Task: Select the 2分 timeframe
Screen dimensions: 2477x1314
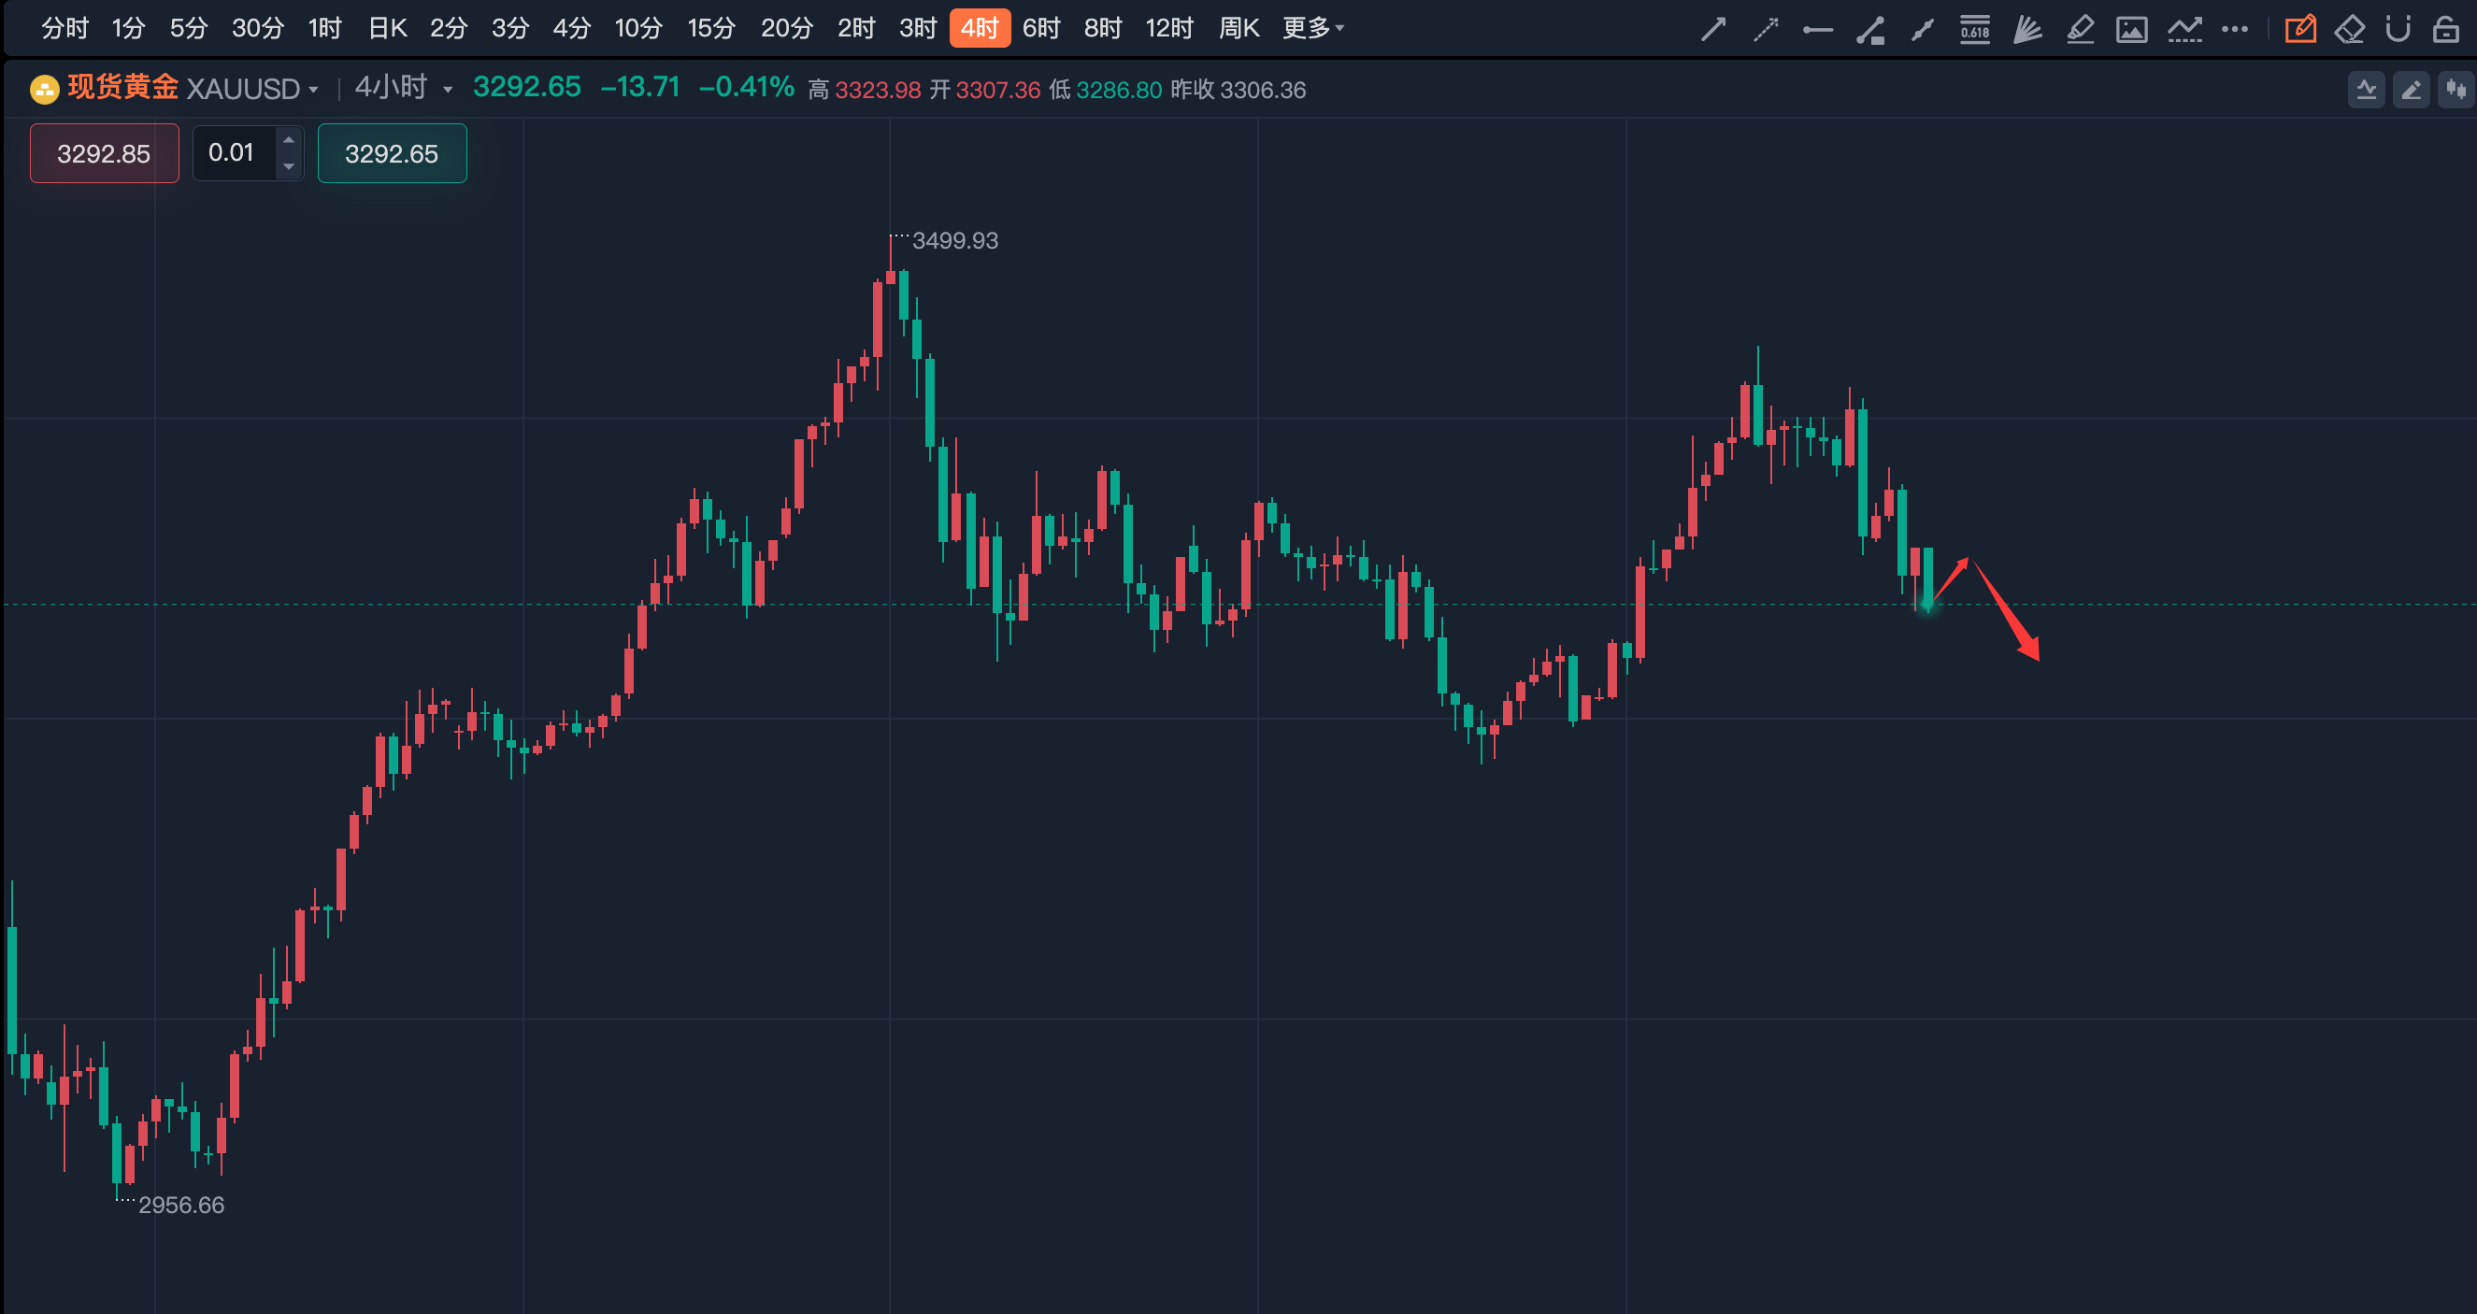Action: (x=448, y=29)
